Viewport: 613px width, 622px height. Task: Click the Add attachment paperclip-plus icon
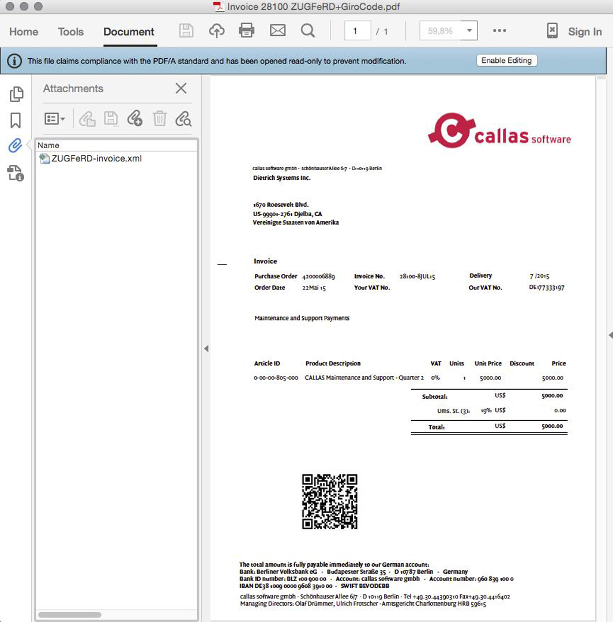135,119
